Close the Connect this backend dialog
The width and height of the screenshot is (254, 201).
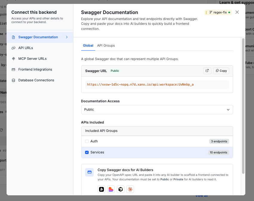pyautogui.click(x=237, y=12)
